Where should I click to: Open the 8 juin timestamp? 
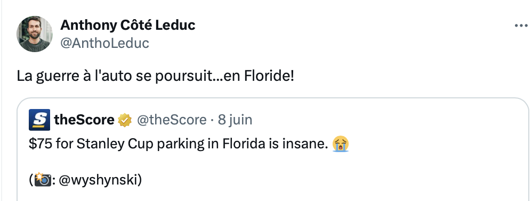235,120
